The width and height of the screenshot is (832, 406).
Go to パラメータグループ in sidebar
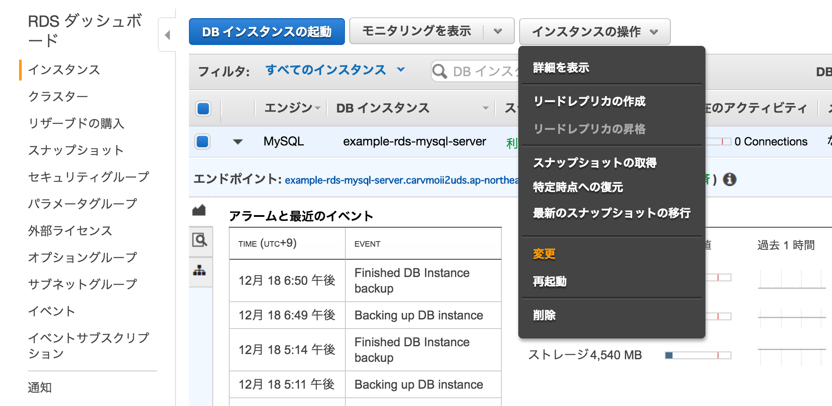coord(82,203)
